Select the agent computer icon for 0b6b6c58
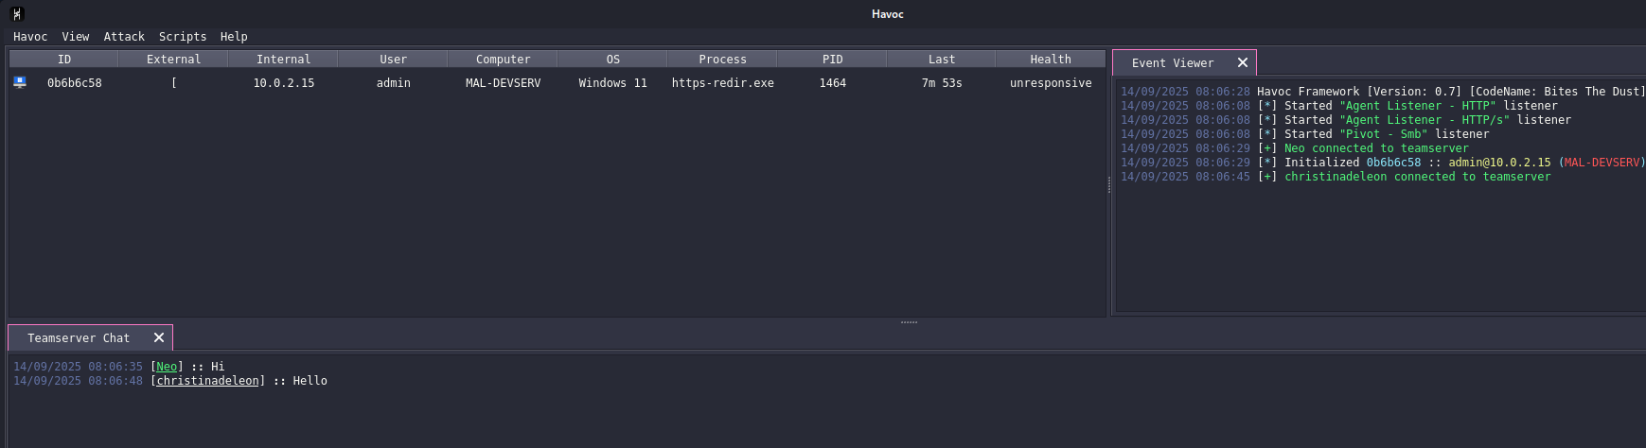1646x448 pixels. [20, 82]
